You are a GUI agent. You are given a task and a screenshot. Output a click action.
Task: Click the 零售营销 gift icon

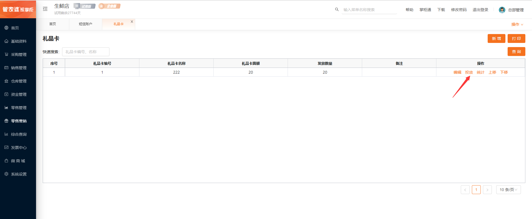tap(6, 121)
